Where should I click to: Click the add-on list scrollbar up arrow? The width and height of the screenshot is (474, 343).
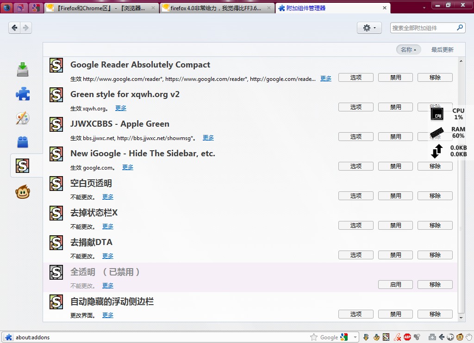tap(461, 61)
